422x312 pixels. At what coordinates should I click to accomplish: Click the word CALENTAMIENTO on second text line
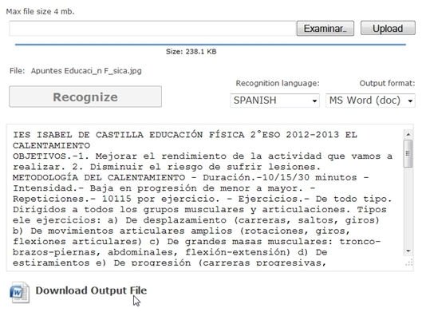click(x=51, y=145)
